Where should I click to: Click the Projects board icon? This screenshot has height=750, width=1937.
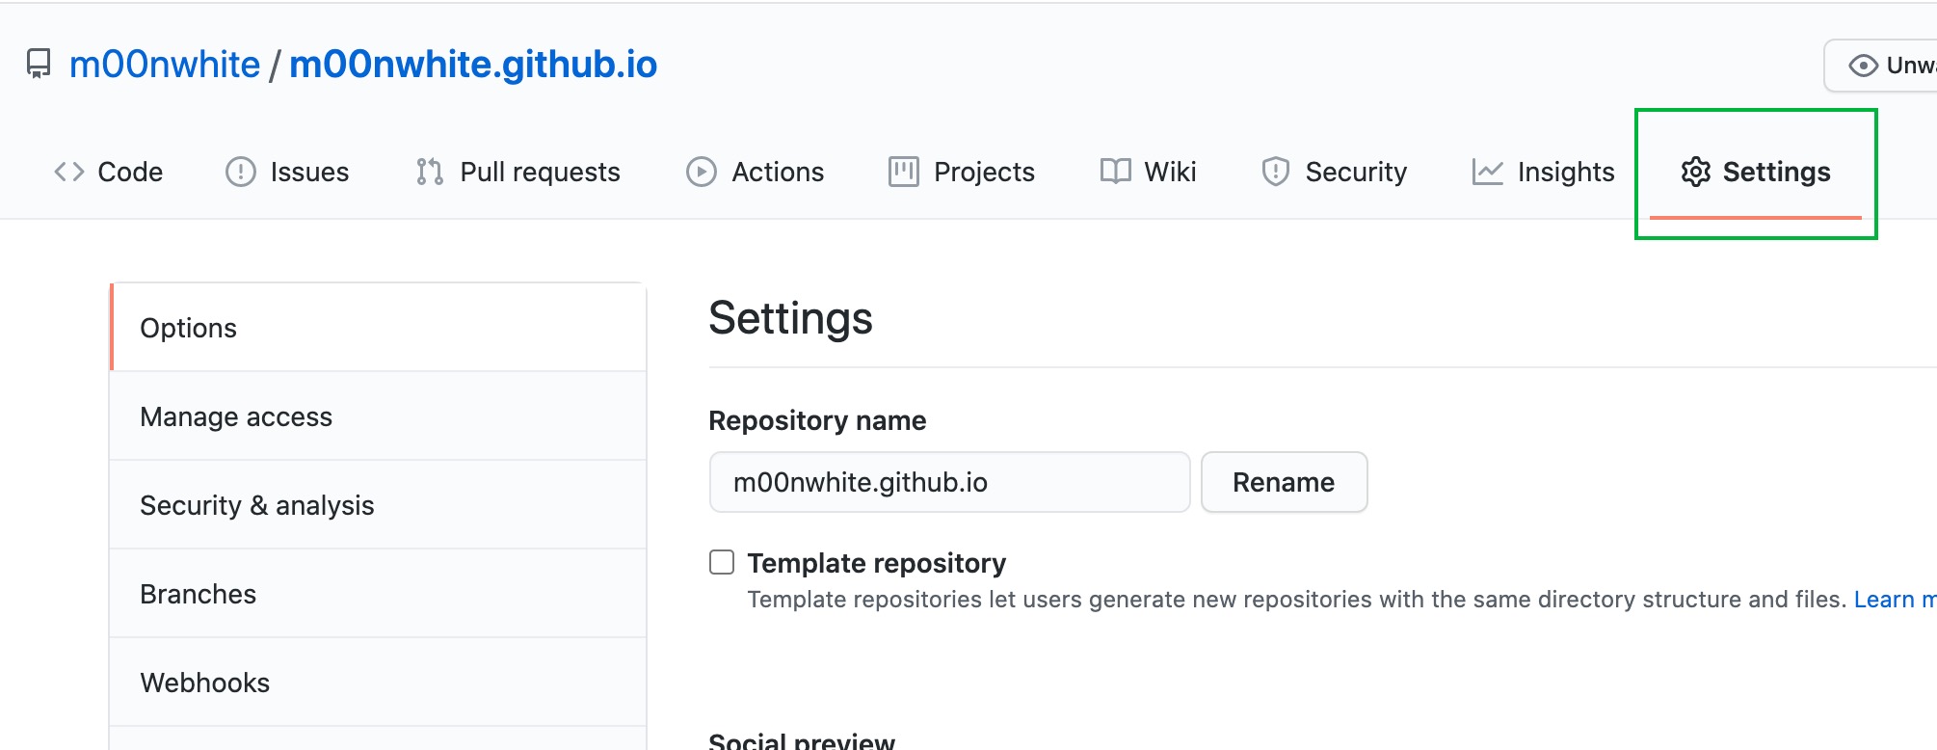point(904,172)
